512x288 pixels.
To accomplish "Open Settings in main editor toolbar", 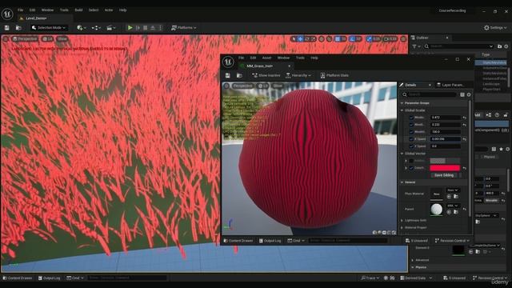I will pyautogui.click(x=495, y=28).
